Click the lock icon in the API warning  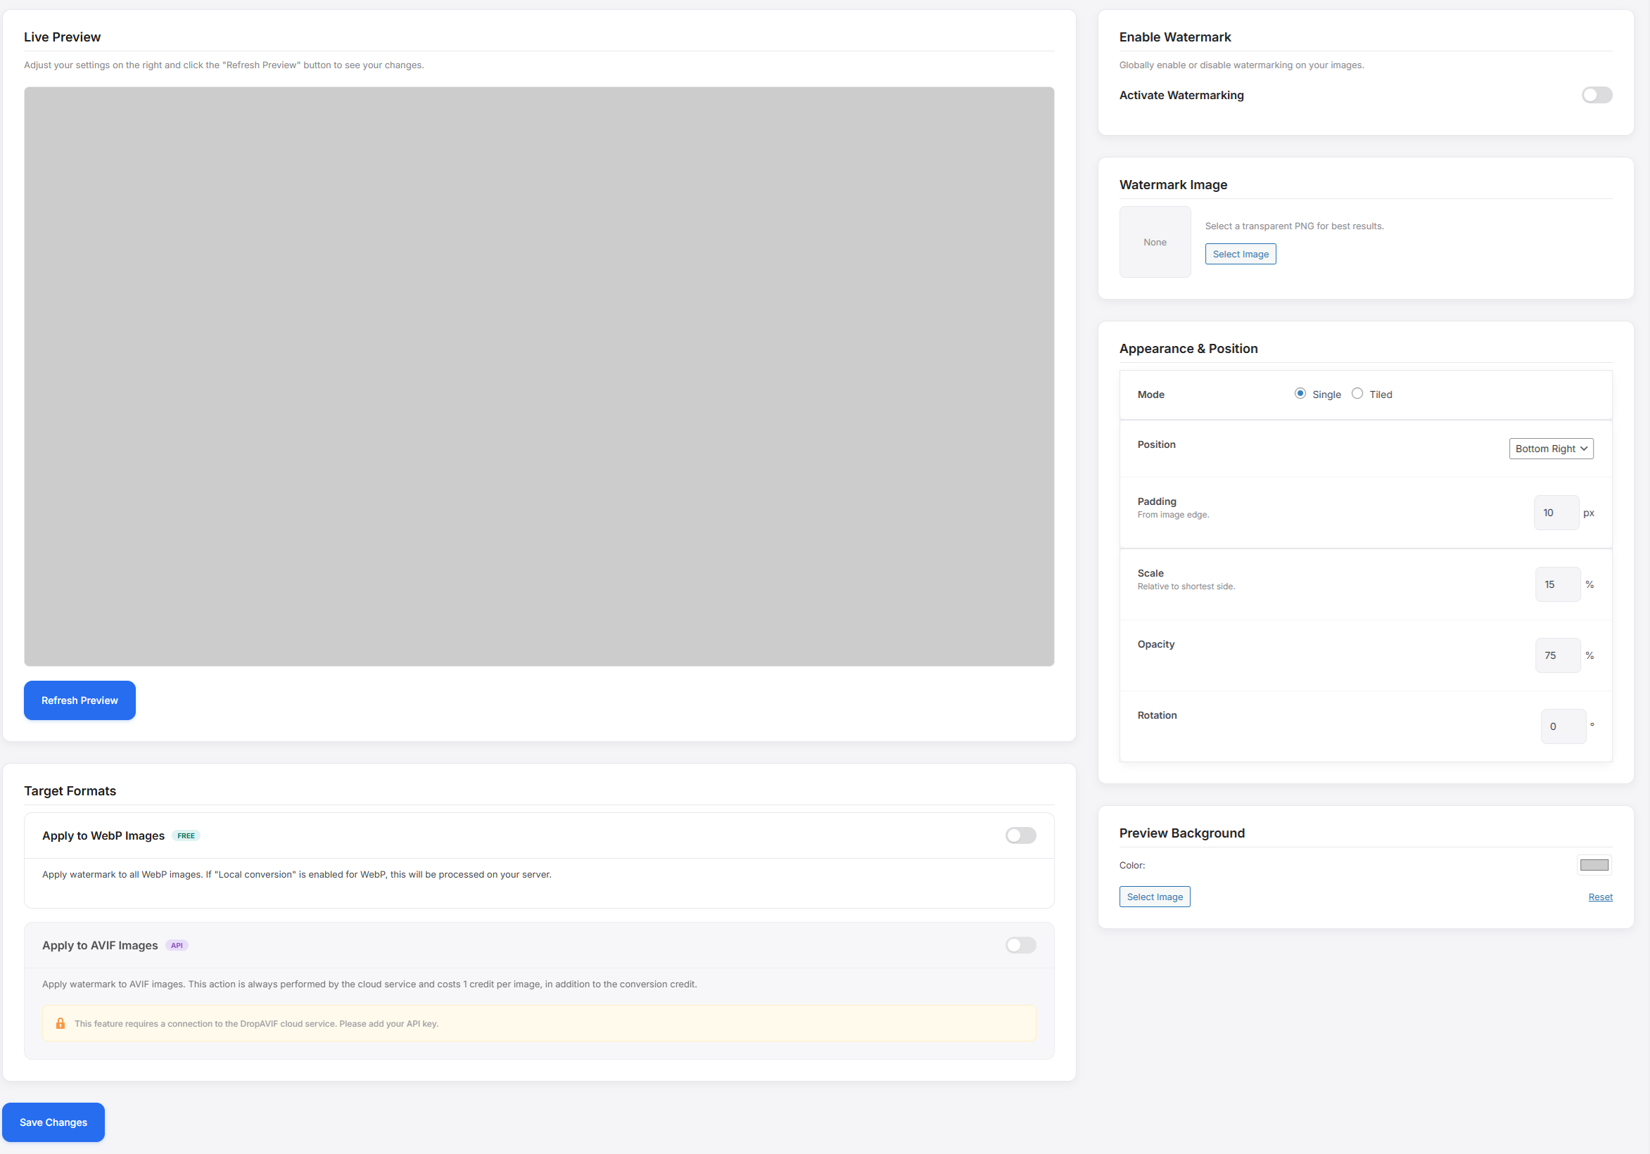61,1022
